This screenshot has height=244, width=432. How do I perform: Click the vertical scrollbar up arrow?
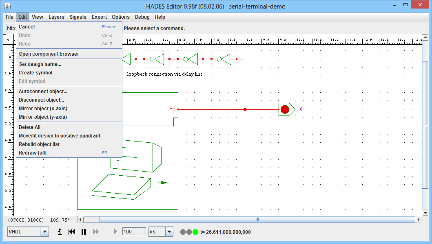click(425, 37)
